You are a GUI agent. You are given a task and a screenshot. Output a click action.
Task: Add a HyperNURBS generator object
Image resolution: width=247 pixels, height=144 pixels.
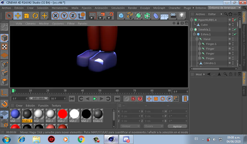coord(138,16)
